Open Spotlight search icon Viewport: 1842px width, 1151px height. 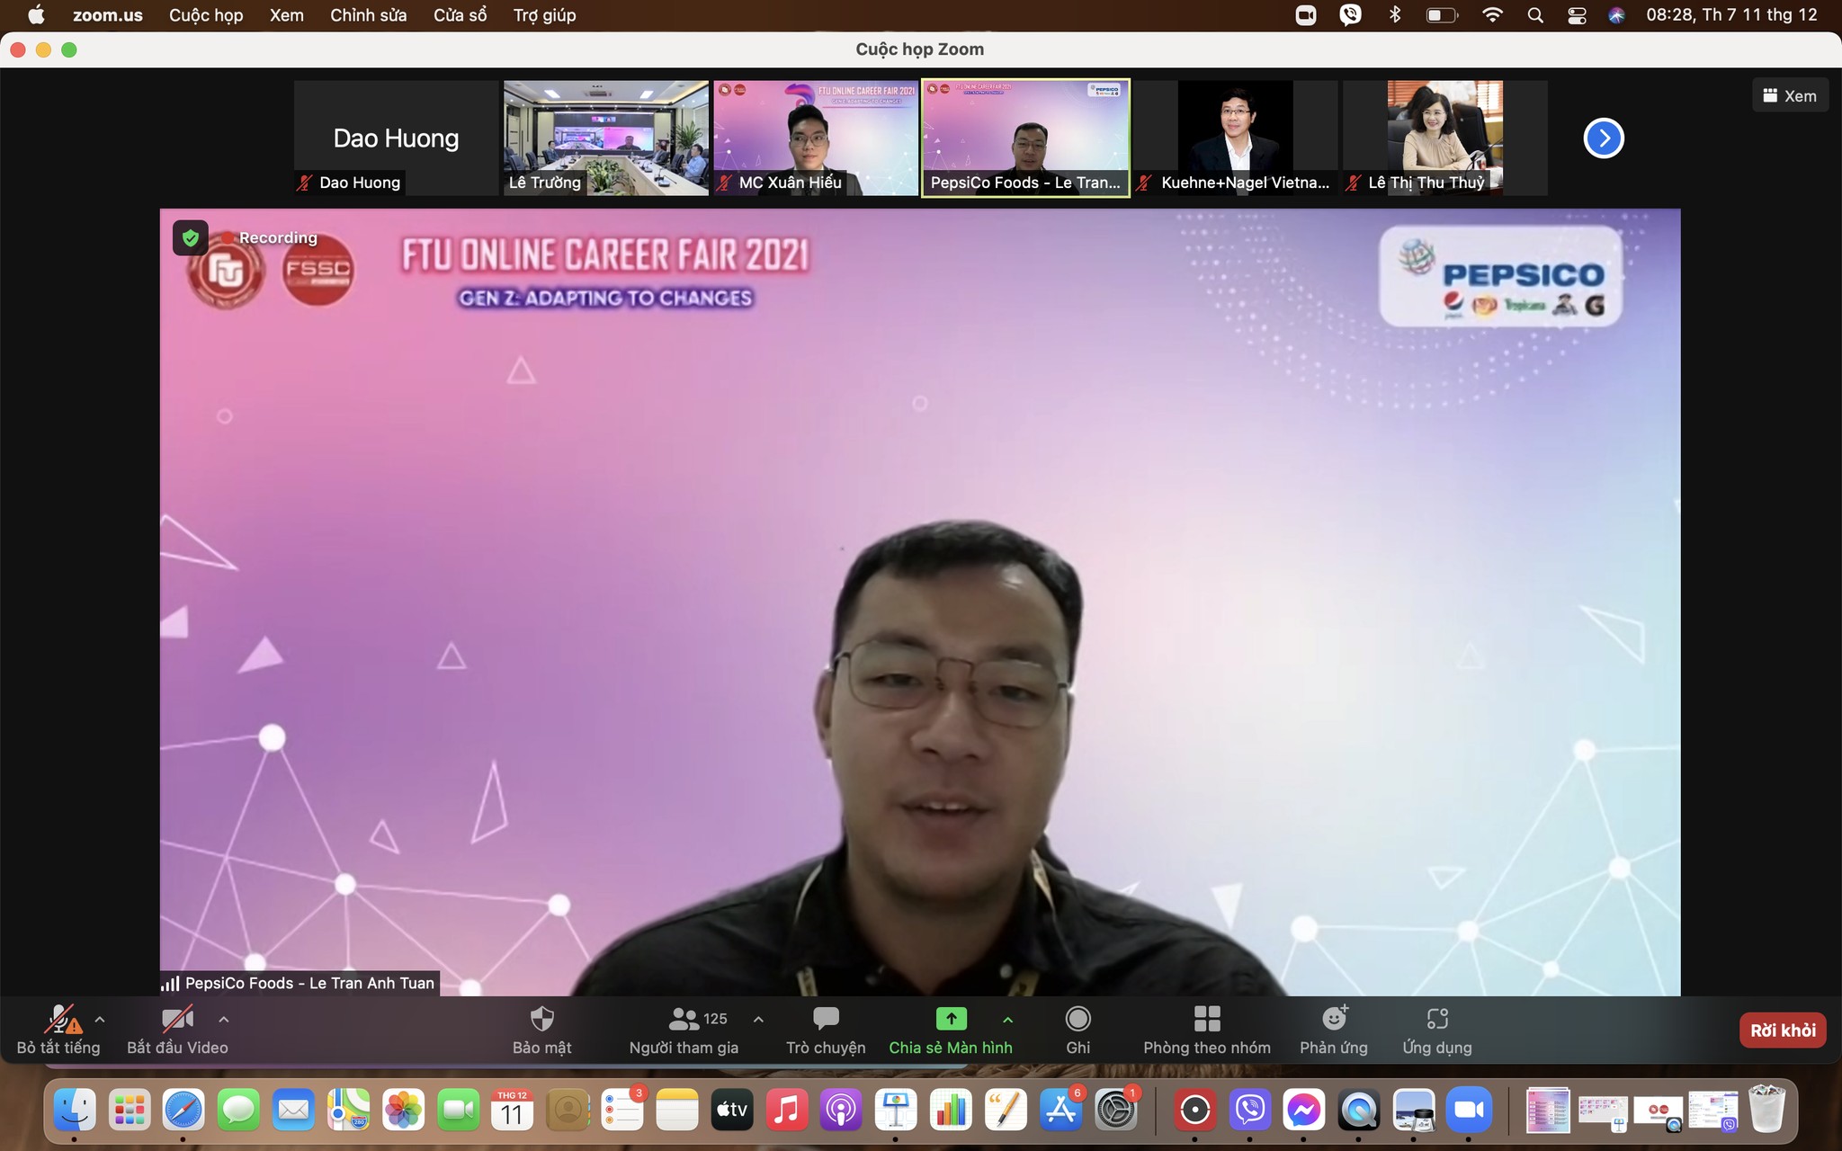[x=1535, y=15]
